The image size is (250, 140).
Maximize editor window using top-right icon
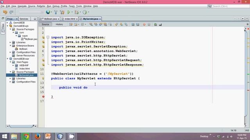point(247,19)
